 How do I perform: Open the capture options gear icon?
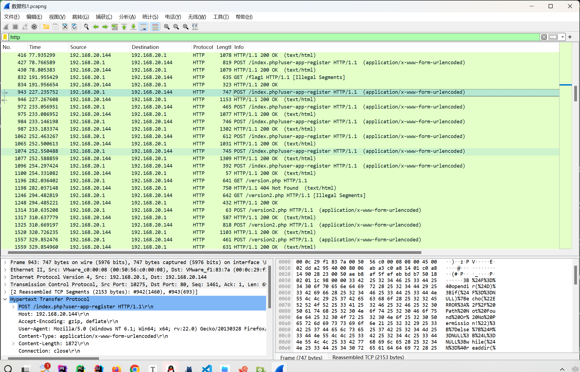[x=34, y=27]
